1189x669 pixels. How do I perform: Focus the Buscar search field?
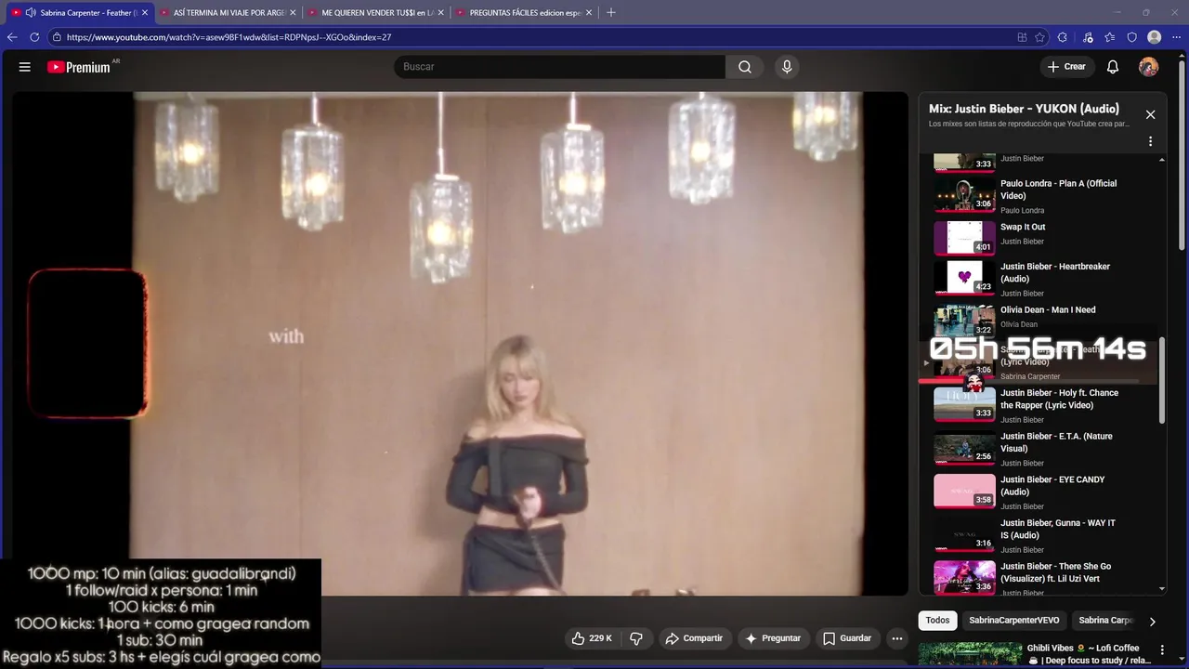[560, 67]
